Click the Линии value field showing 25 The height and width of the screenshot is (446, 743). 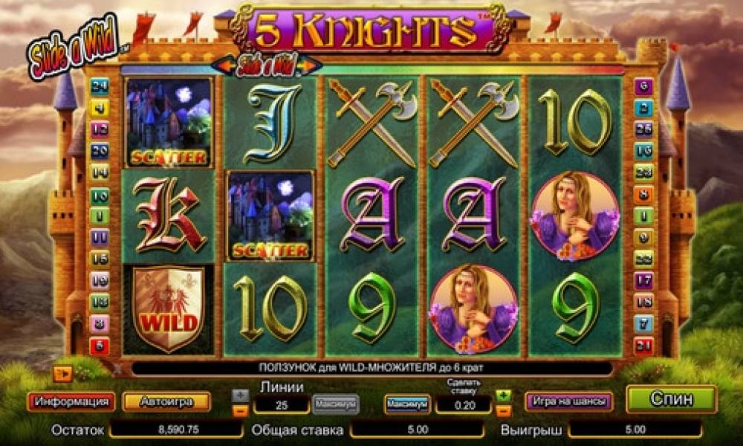pyautogui.click(x=282, y=405)
